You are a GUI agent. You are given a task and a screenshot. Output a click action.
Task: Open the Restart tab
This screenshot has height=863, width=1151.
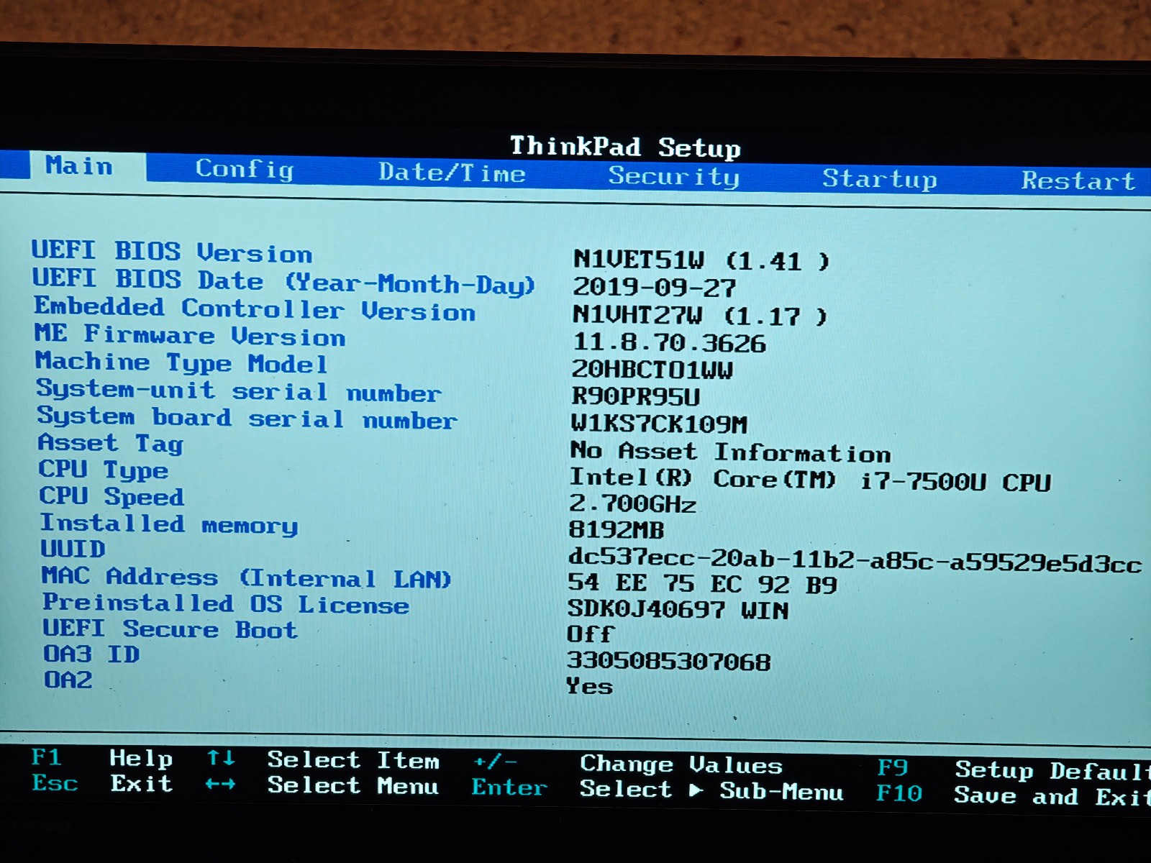(1078, 181)
